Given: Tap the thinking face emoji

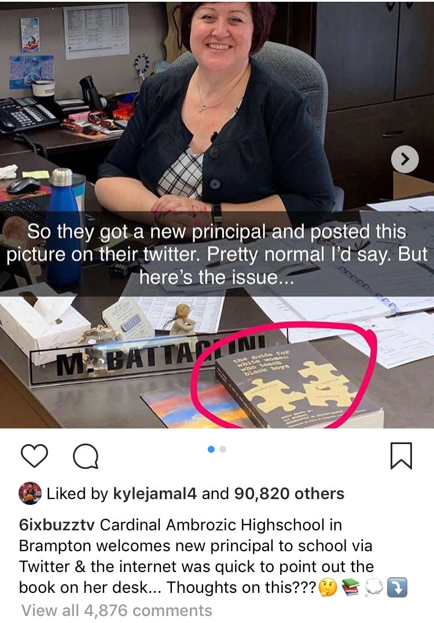Looking at the screenshot, I should pos(328,588).
